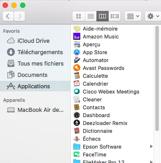The height and width of the screenshot is (163, 161).
Task: Select the Aide-mémoire name
Action: coord(100,29)
